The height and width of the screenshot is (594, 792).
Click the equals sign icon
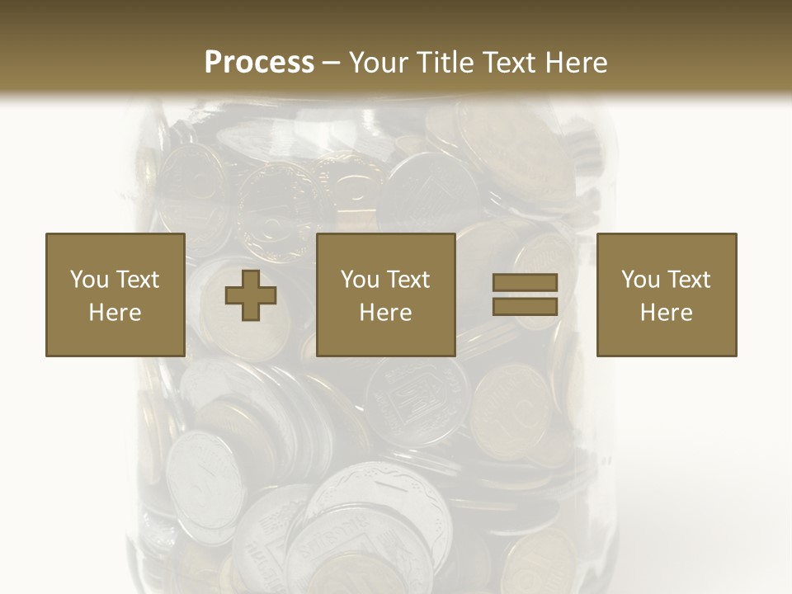click(x=525, y=295)
